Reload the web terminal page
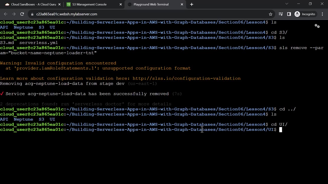Image resolution: width=328 pixels, height=184 pixels. pos(22,14)
